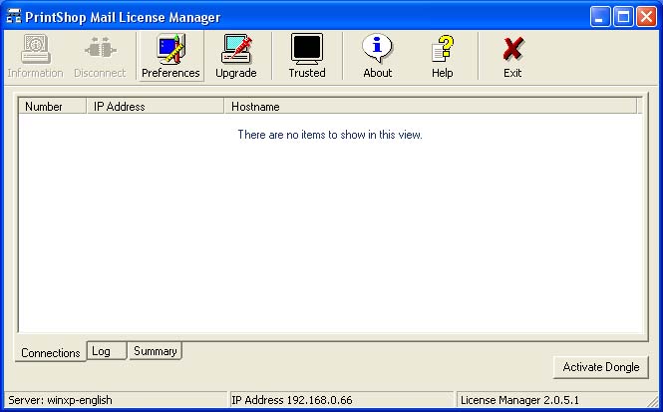The height and width of the screenshot is (412, 663).
Task: Click the app icon in the title bar
Action: 14,17
